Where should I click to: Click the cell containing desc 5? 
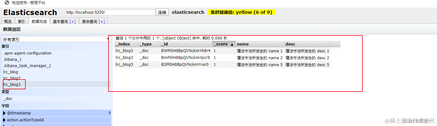(308, 65)
